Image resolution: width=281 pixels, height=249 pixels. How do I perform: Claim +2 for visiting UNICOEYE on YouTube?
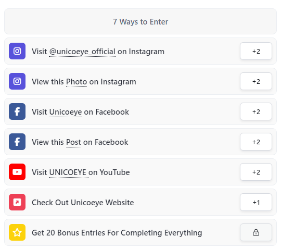[x=256, y=172]
